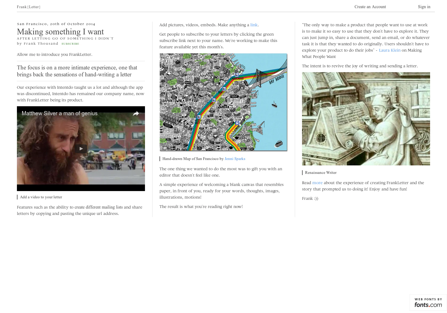Click the 'San Francisco, 20th of October 2014' dateline

point(56,24)
